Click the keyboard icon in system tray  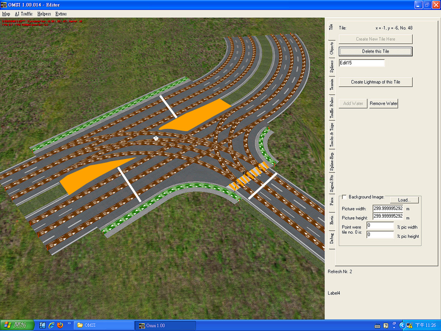[x=377, y=325]
